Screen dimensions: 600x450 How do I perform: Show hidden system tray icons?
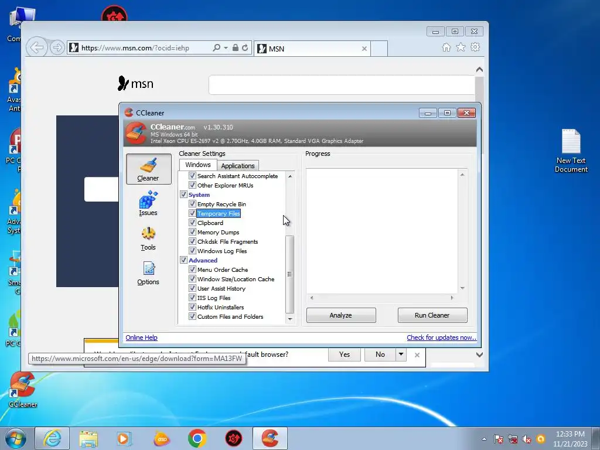(x=484, y=439)
